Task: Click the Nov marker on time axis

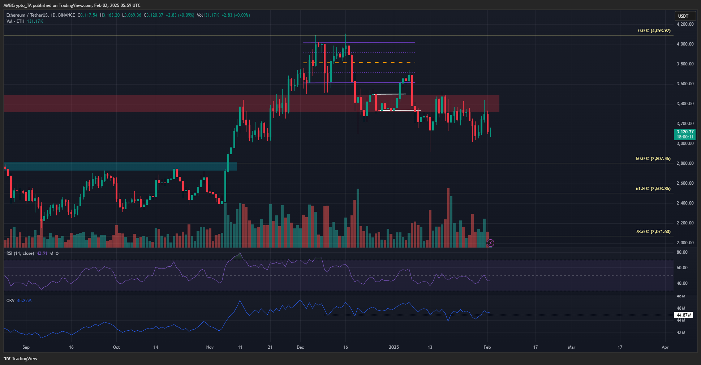Action: tap(210, 347)
